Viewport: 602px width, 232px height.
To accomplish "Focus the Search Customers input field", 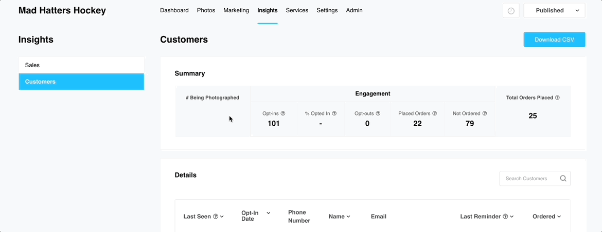I will click(528, 179).
